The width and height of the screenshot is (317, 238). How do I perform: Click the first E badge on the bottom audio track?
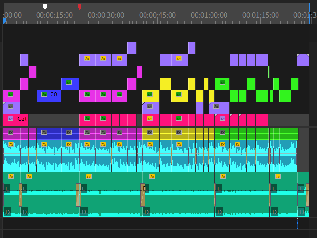7,189
